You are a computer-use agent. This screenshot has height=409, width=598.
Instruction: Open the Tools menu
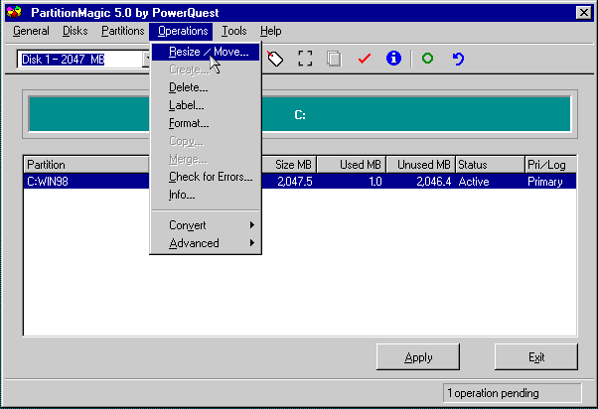pos(234,31)
